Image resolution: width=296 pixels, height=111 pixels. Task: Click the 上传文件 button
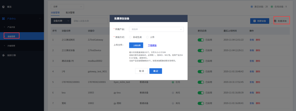[x=136, y=45]
